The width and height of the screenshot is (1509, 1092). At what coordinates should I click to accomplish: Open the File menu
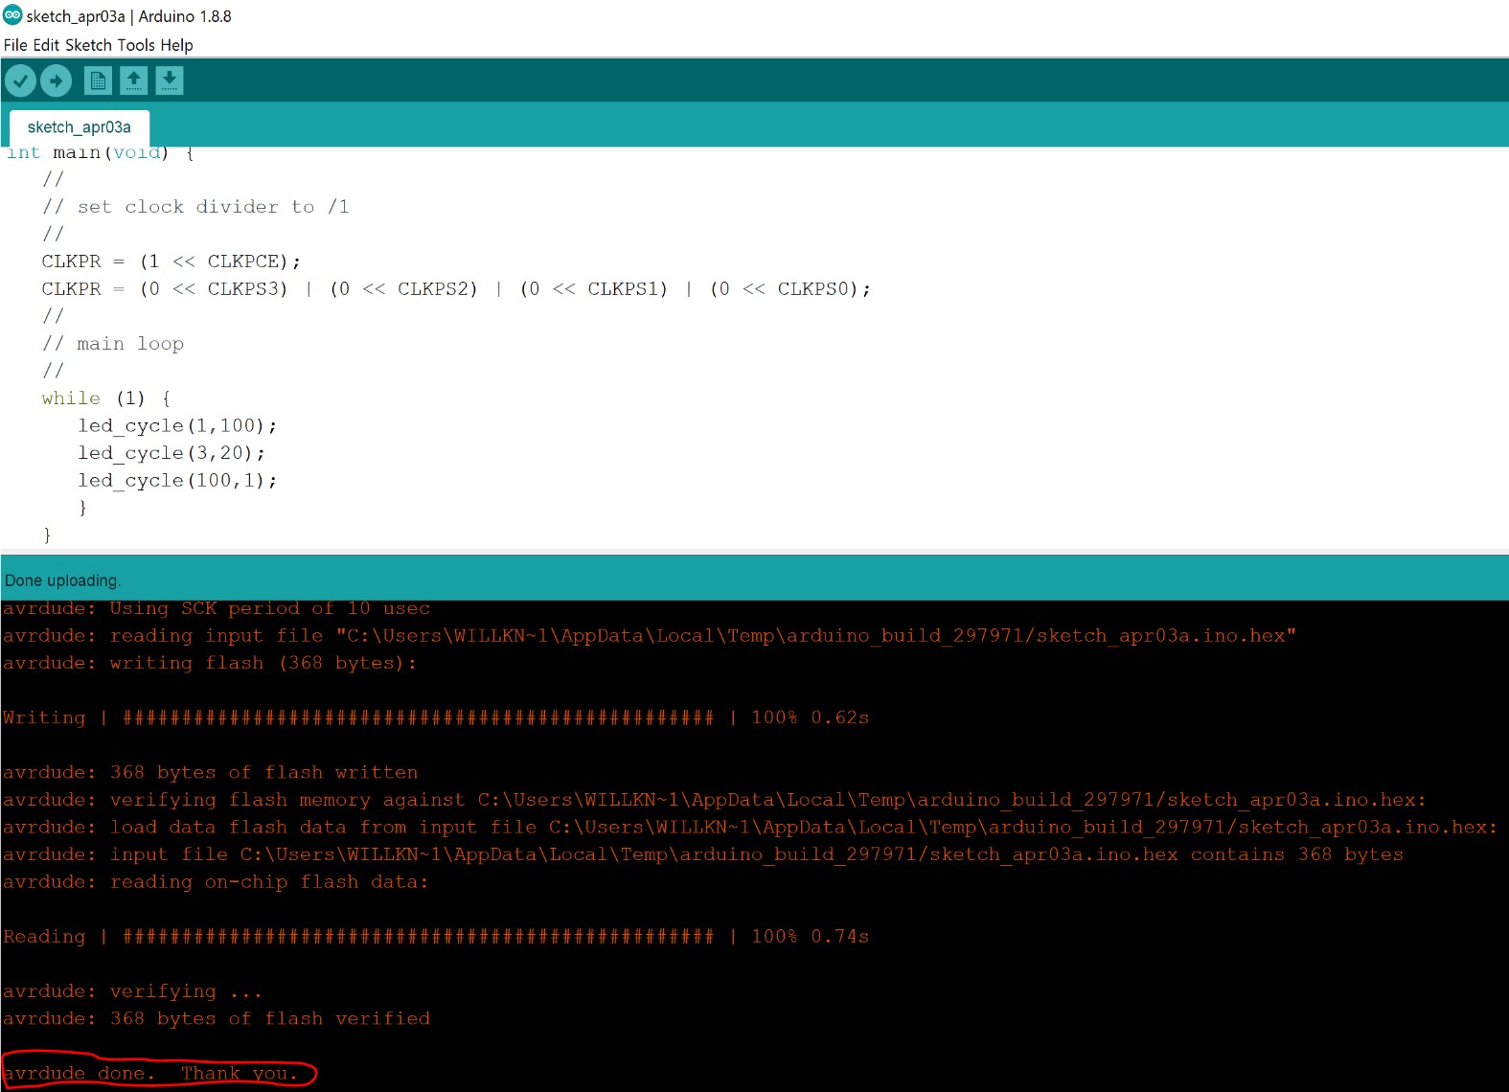click(x=15, y=45)
